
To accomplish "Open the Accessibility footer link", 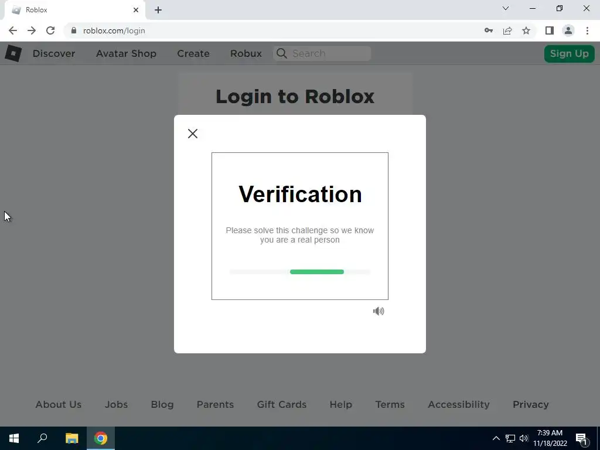I will click(459, 404).
